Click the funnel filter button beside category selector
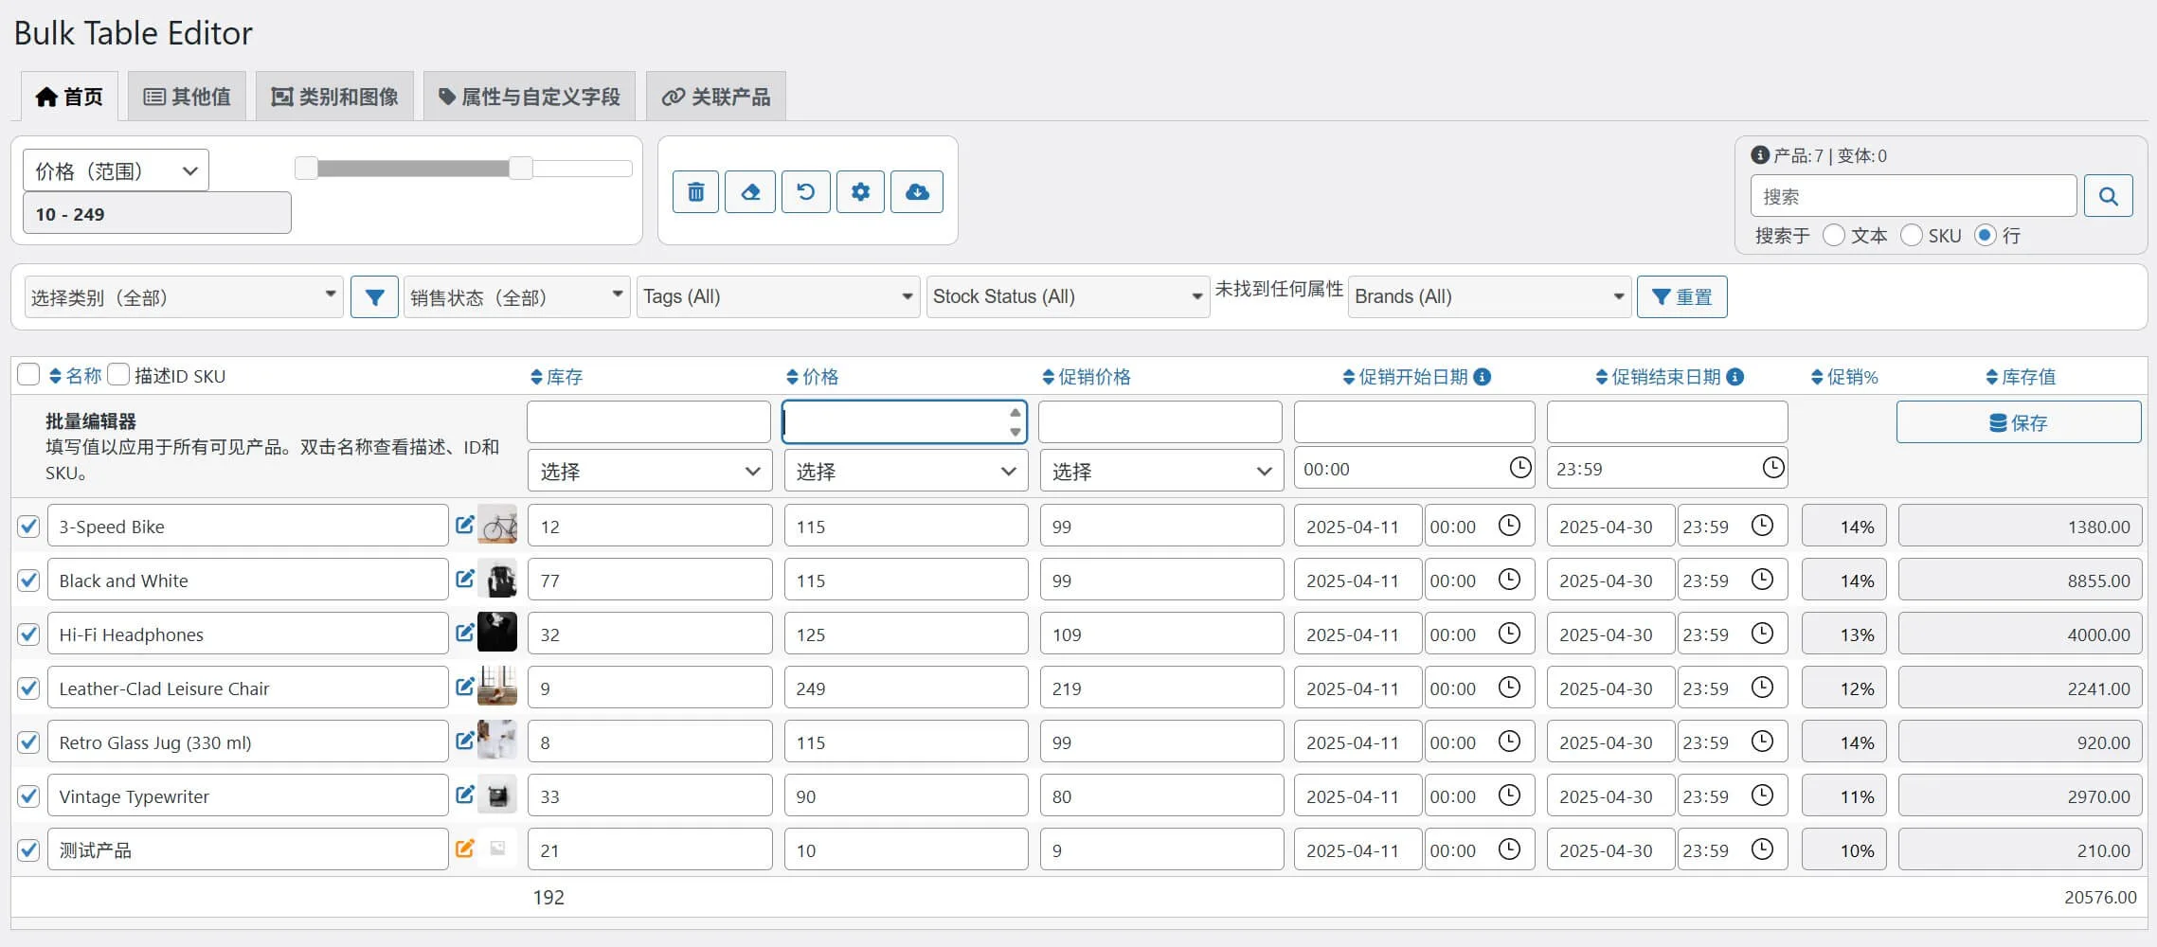Screen dimensions: 2157x947 click(x=374, y=297)
